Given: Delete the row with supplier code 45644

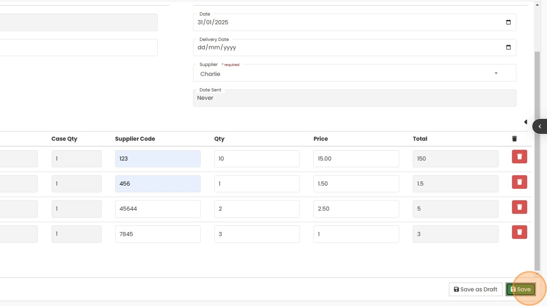Looking at the screenshot, I should pyautogui.click(x=519, y=207).
